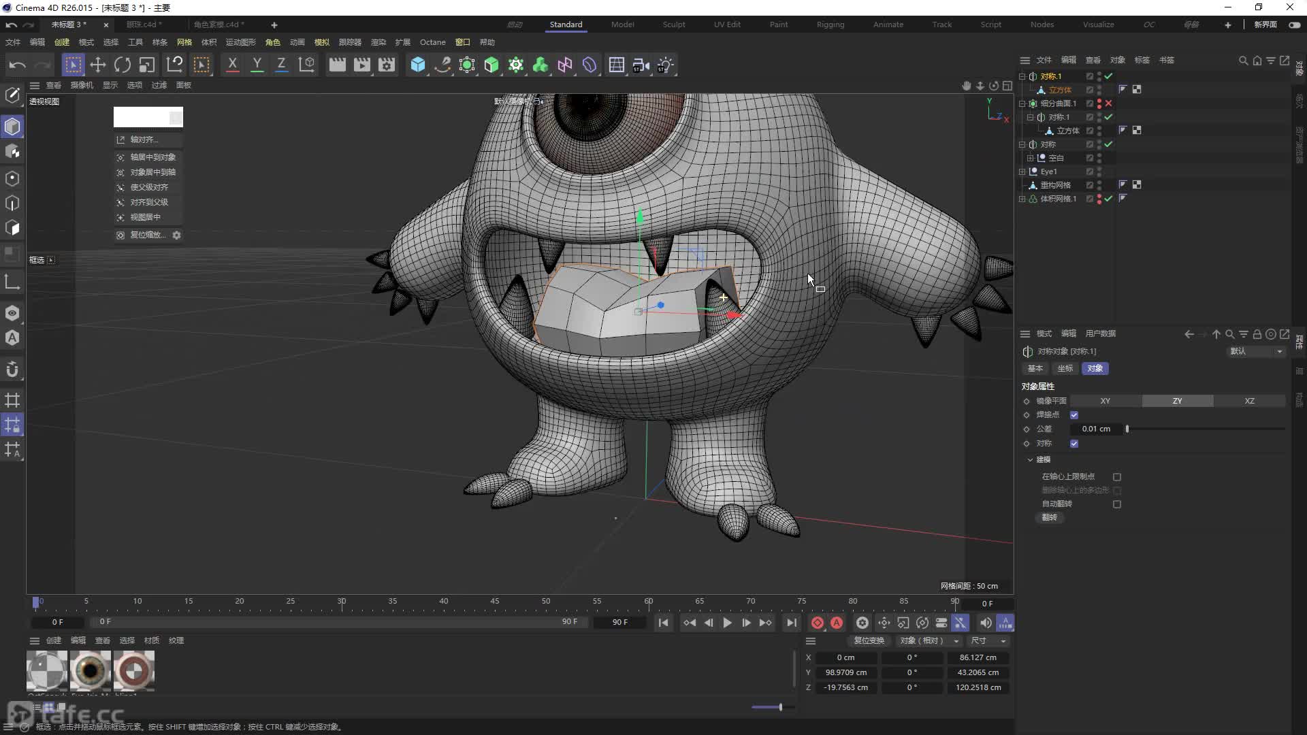Expand the 空白 null object node

click(1030, 158)
